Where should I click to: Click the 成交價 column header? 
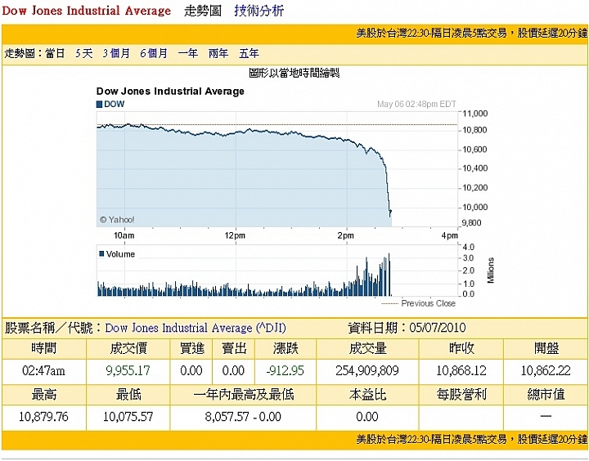point(128,348)
